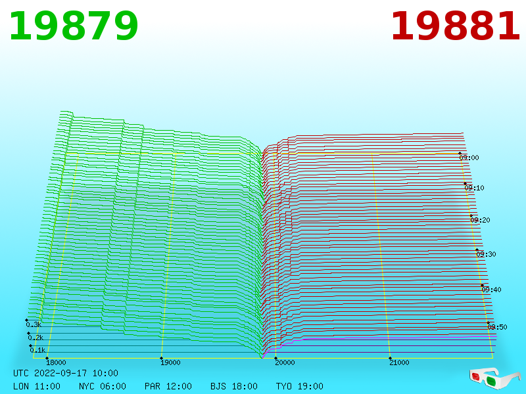Click the 20000 price axis label

pos(285,362)
